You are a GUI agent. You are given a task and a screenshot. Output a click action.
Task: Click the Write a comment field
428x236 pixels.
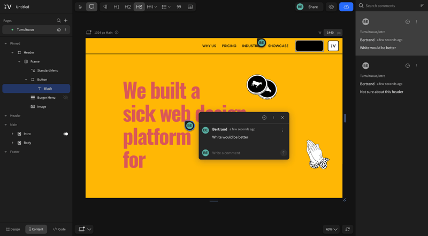pyautogui.click(x=245, y=153)
